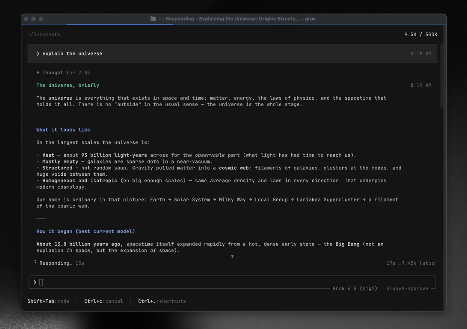This screenshot has height=329, width=467.
Task: Click the 'Ctrl+.:shortcuts' hint
Action: coord(162,301)
